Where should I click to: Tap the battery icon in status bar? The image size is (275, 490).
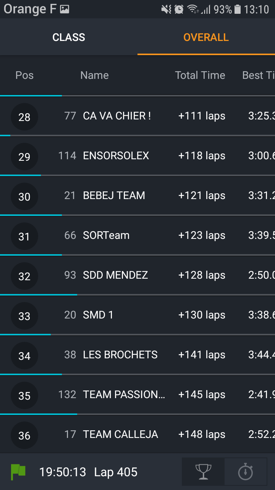pyautogui.click(x=238, y=9)
